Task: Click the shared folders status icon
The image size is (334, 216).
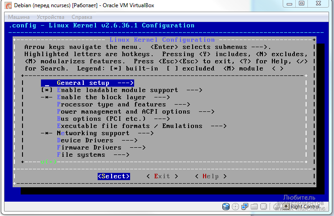Action: point(254,207)
